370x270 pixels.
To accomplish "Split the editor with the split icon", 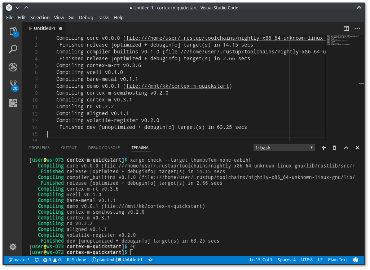I will 346,29.
